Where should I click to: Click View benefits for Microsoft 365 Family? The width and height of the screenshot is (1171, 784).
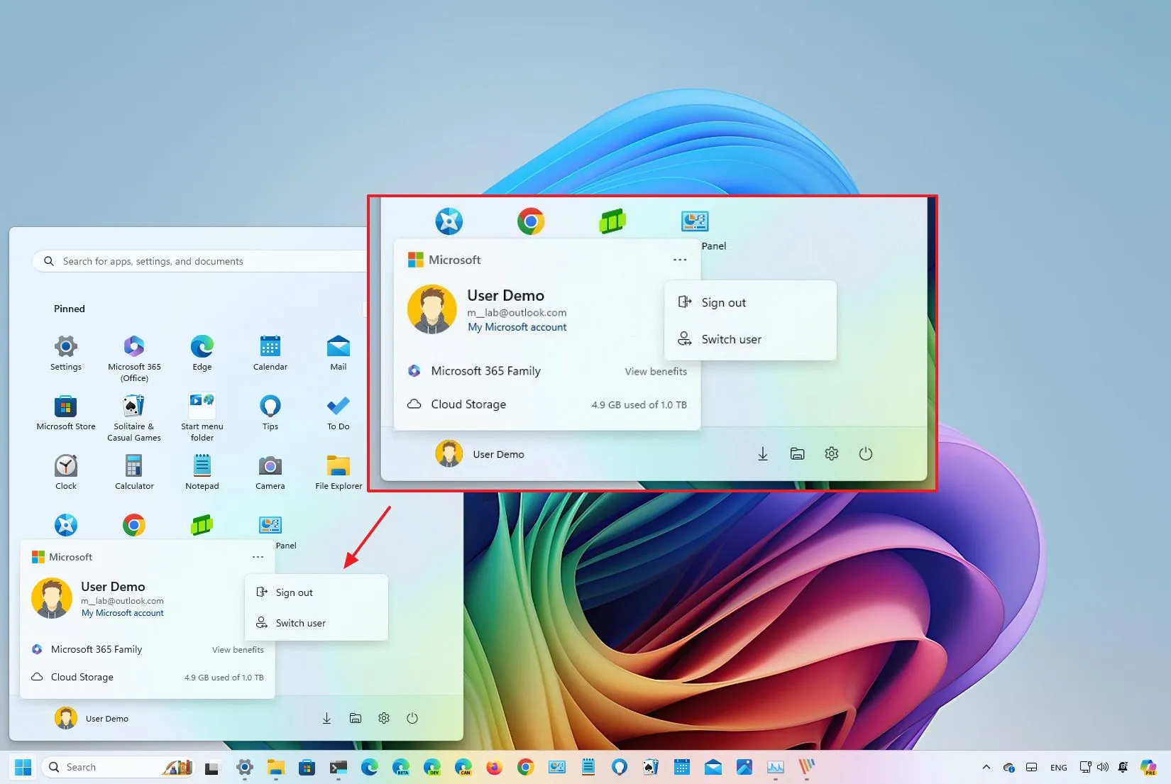[x=238, y=649]
